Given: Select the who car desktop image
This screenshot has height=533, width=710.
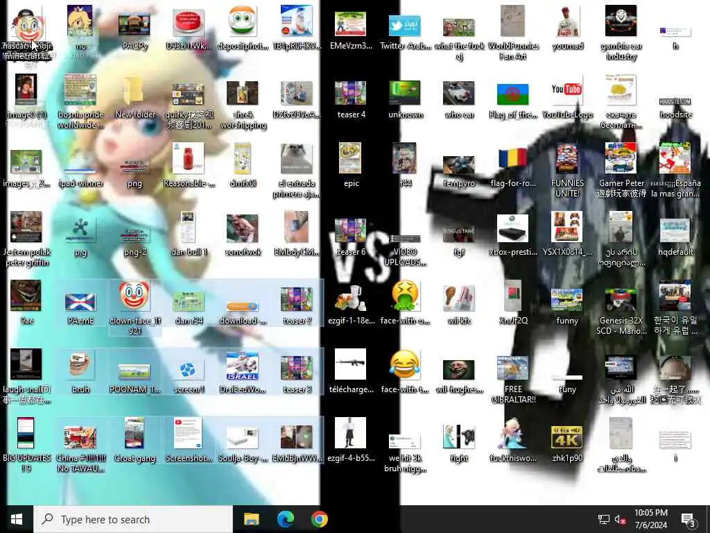Looking at the screenshot, I should point(459,99).
